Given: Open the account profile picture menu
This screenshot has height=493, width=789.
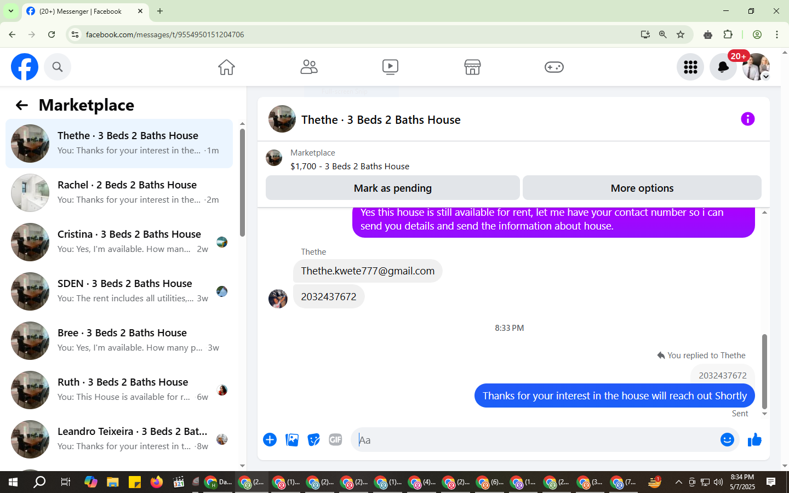Looking at the screenshot, I should (x=756, y=67).
